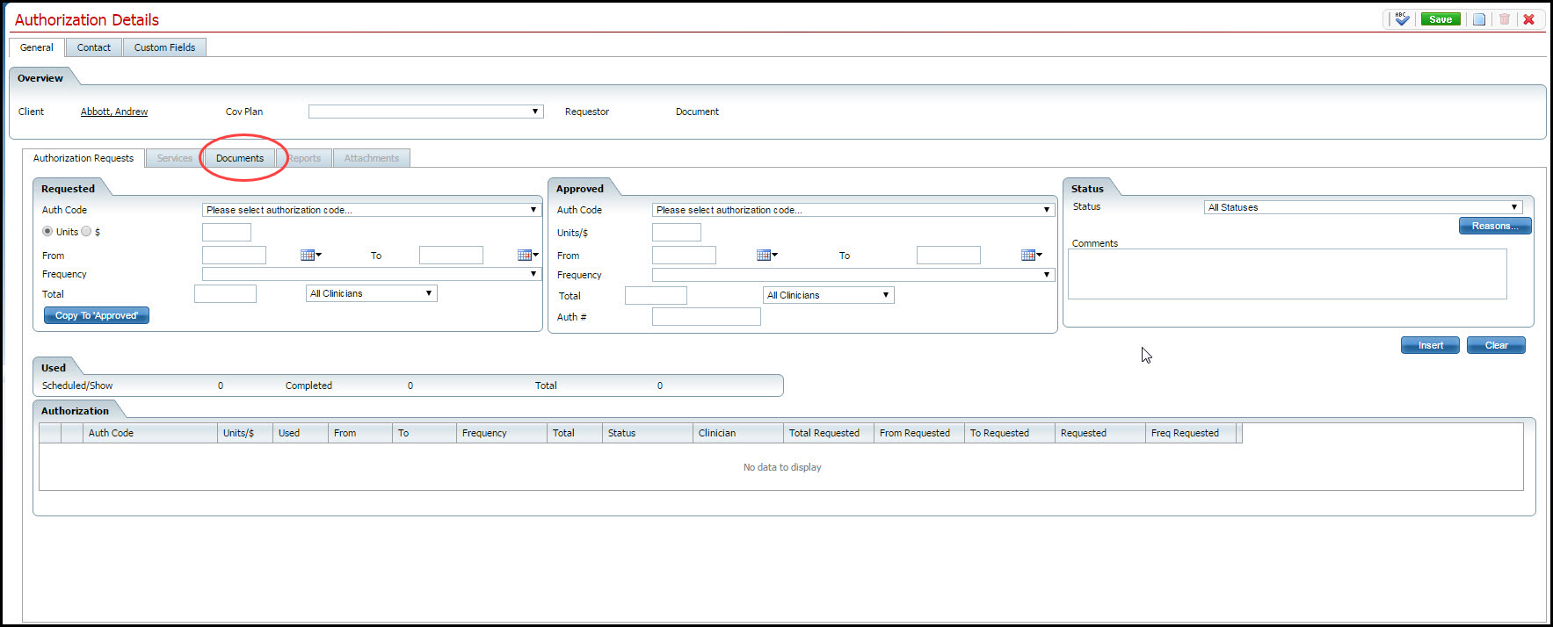Open Requested To date calendar picker
This screenshot has width=1553, height=627.
(x=527, y=256)
